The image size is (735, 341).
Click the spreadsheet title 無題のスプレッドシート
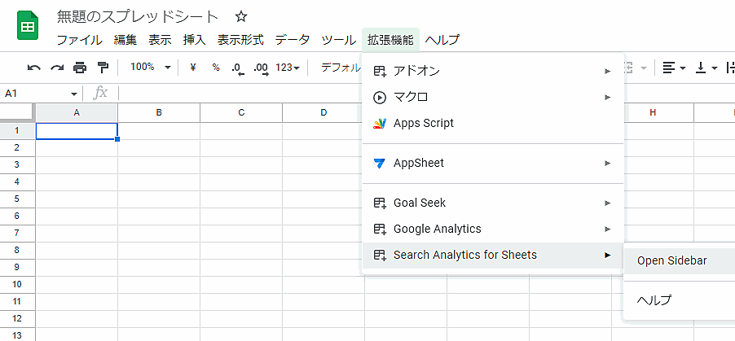coord(138,16)
